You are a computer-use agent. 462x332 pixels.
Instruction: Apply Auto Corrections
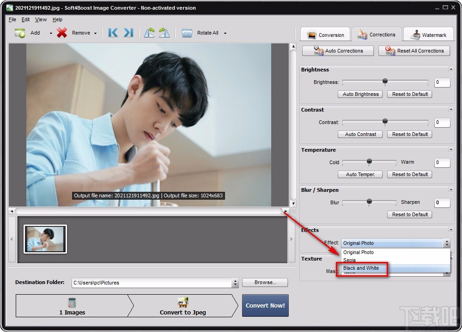337,51
